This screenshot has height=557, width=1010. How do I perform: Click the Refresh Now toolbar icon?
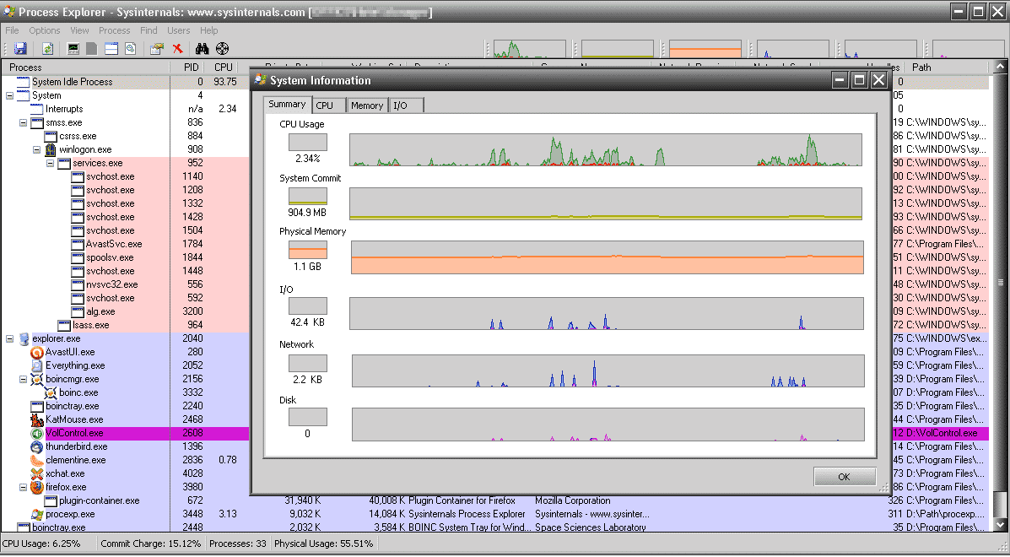click(48, 49)
